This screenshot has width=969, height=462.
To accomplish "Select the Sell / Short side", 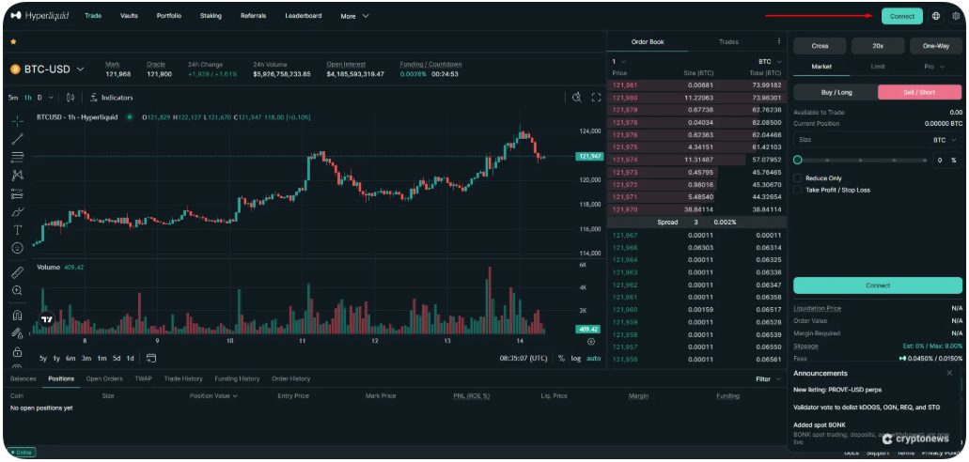I will click(x=919, y=93).
